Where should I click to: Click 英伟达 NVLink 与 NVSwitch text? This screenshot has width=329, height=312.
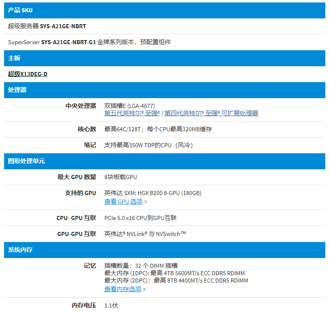pyautogui.click(x=145, y=234)
